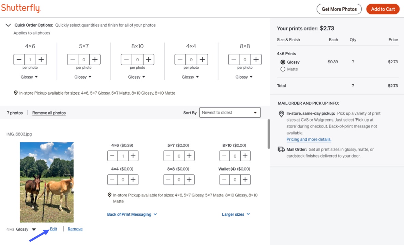Click Add to Cart
This screenshot has width=404, height=245.
coord(383,9)
